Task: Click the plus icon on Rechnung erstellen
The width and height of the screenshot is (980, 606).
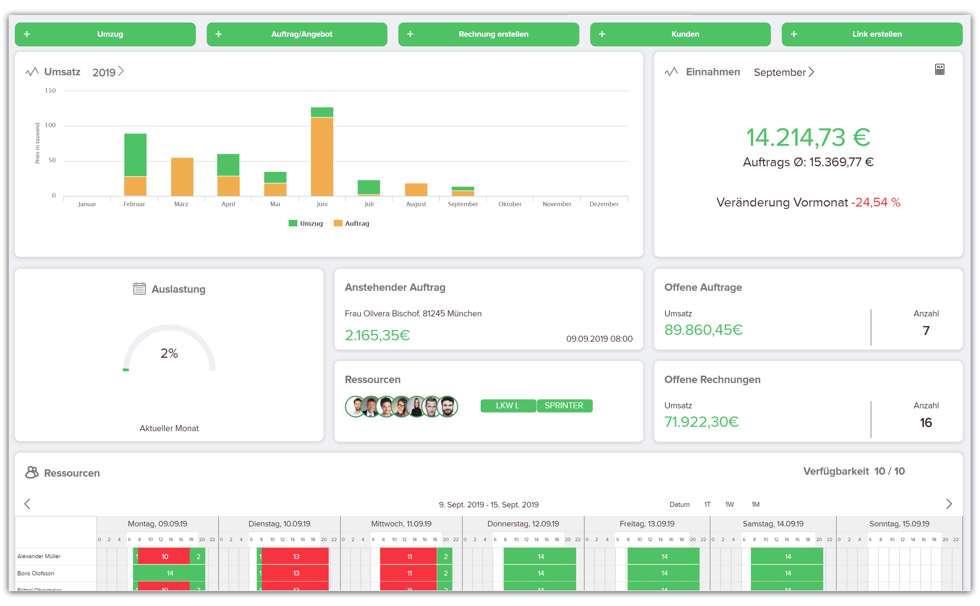Action: coord(410,34)
